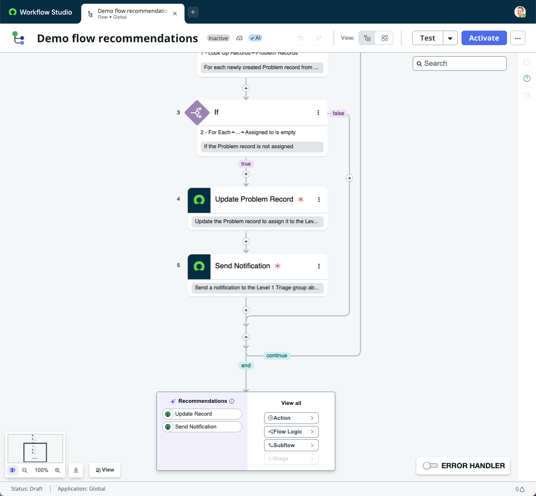Click the Recommendations info icon

coord(232,401)
